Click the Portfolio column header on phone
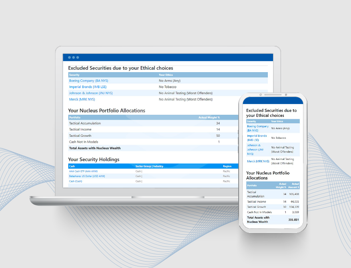351x268 pixels. (x=252, y=185)
